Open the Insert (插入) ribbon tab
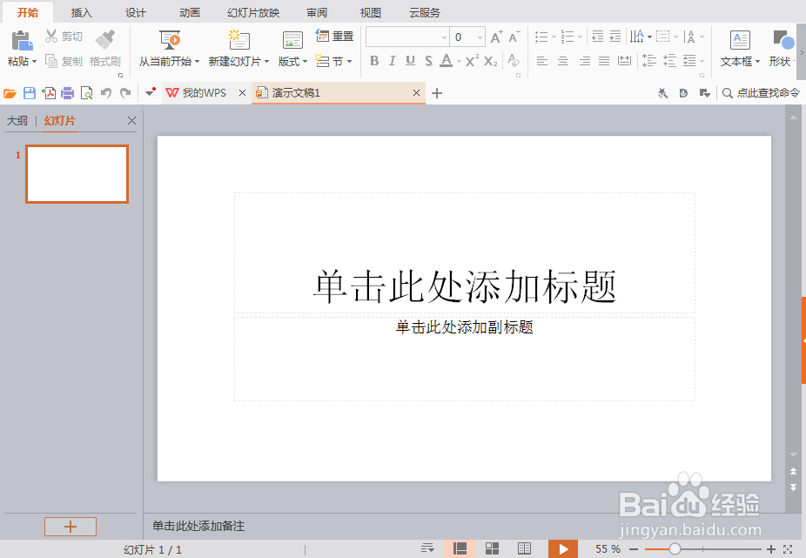 pos(82,12)
